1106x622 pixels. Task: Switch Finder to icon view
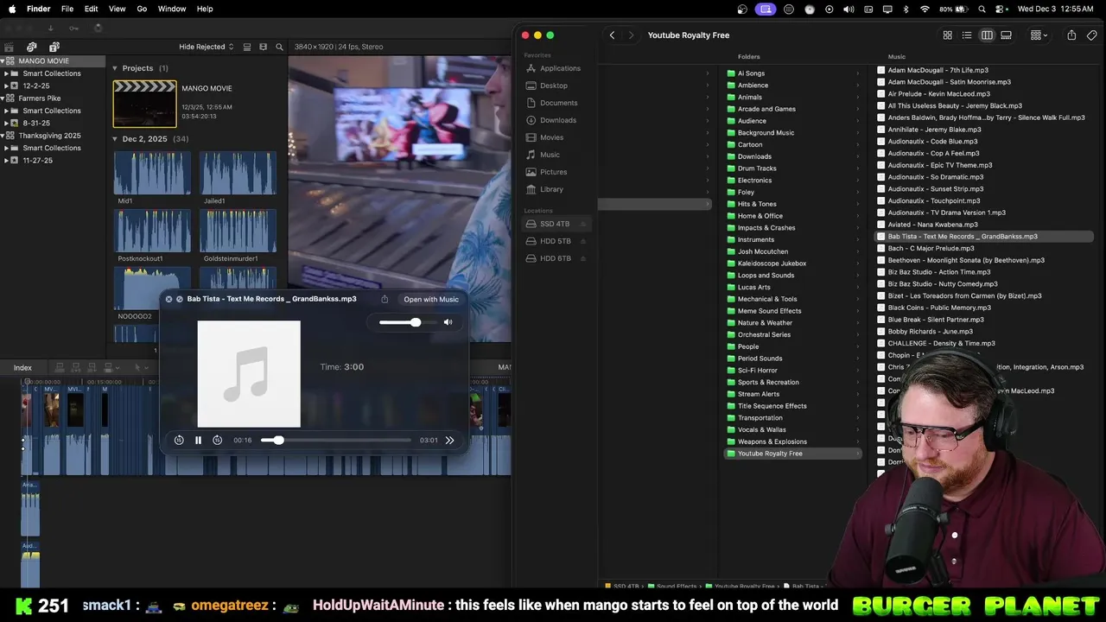[947, 35]
